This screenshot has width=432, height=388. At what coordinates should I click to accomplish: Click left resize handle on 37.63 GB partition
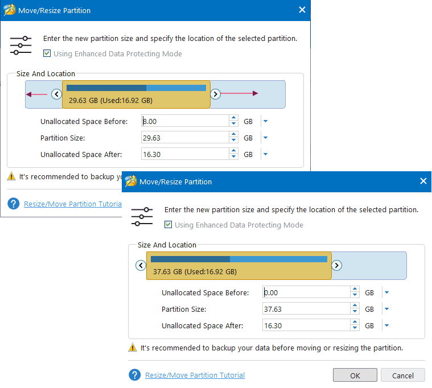coord(141,265)
